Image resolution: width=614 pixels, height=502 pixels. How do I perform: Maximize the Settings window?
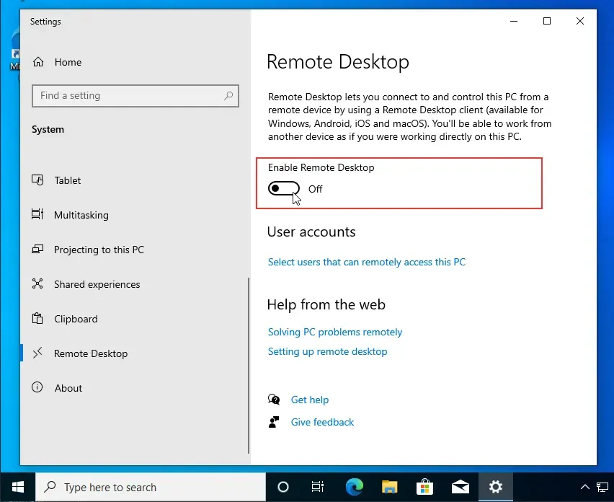(547, 21)
